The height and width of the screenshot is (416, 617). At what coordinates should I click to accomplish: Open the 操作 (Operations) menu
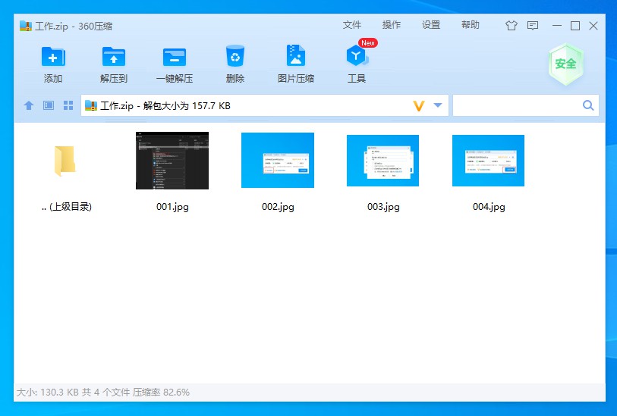(x=392, y=25)
